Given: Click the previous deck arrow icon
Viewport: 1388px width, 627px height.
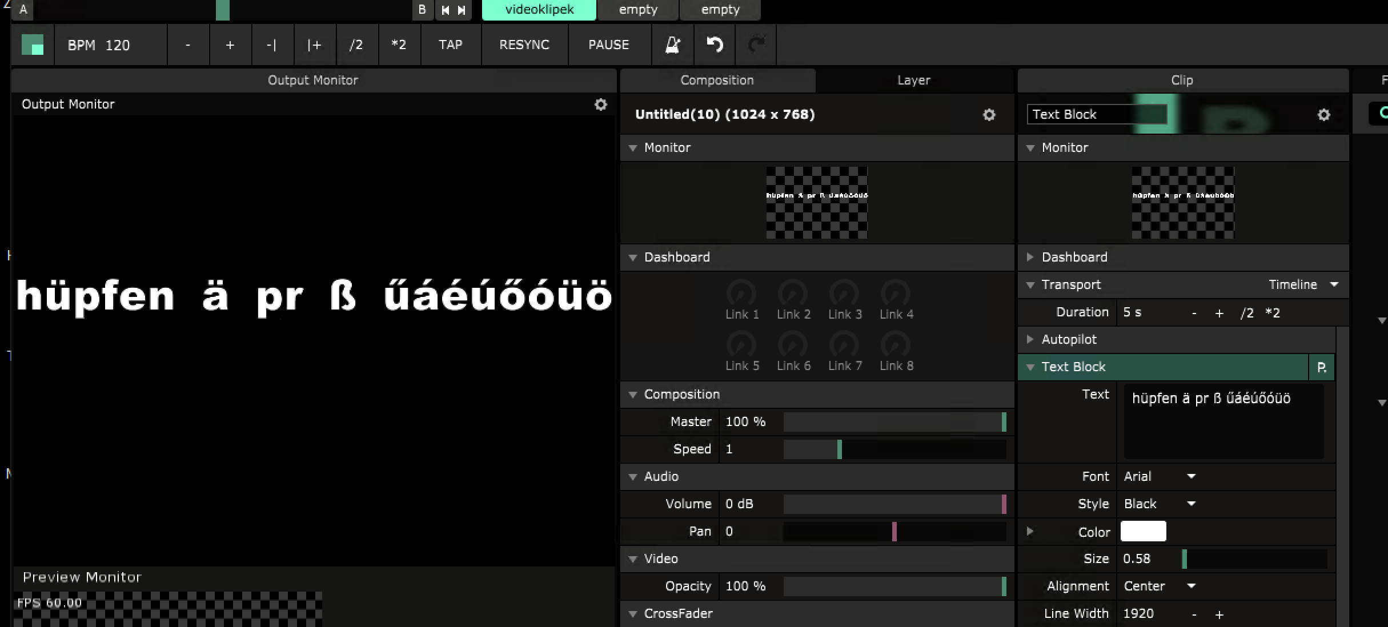Looking at the screenshot, I should pos(446,10).
